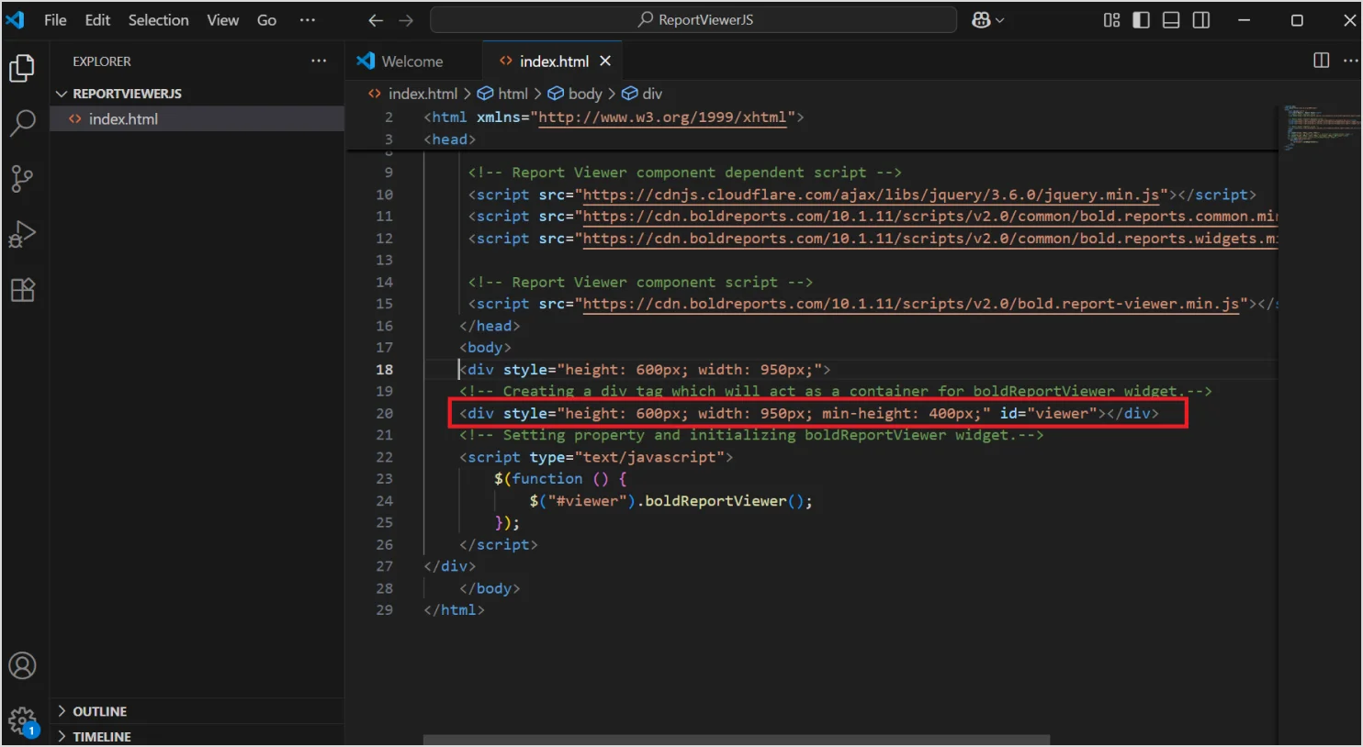Open the Extensions view icon
Viewport: 1363px width, 747px height.
[x=23, y=290]
